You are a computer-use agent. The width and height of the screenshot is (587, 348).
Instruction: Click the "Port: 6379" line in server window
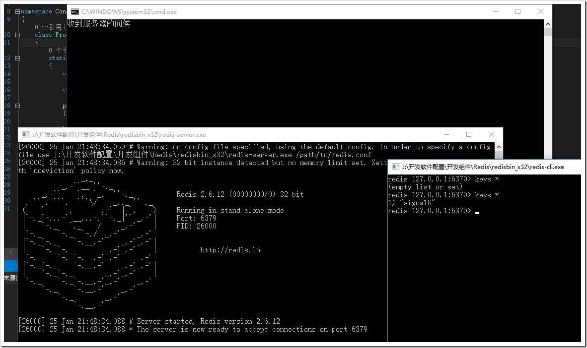(x=196, y=218)
